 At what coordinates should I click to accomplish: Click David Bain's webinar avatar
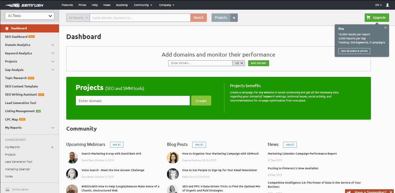pyautogui.click(x=72, y=158)
